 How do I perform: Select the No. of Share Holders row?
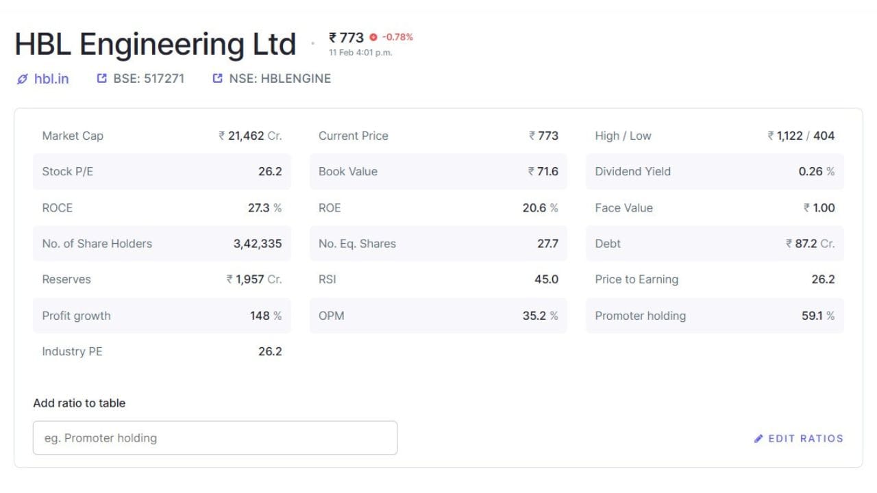[162, 244]
